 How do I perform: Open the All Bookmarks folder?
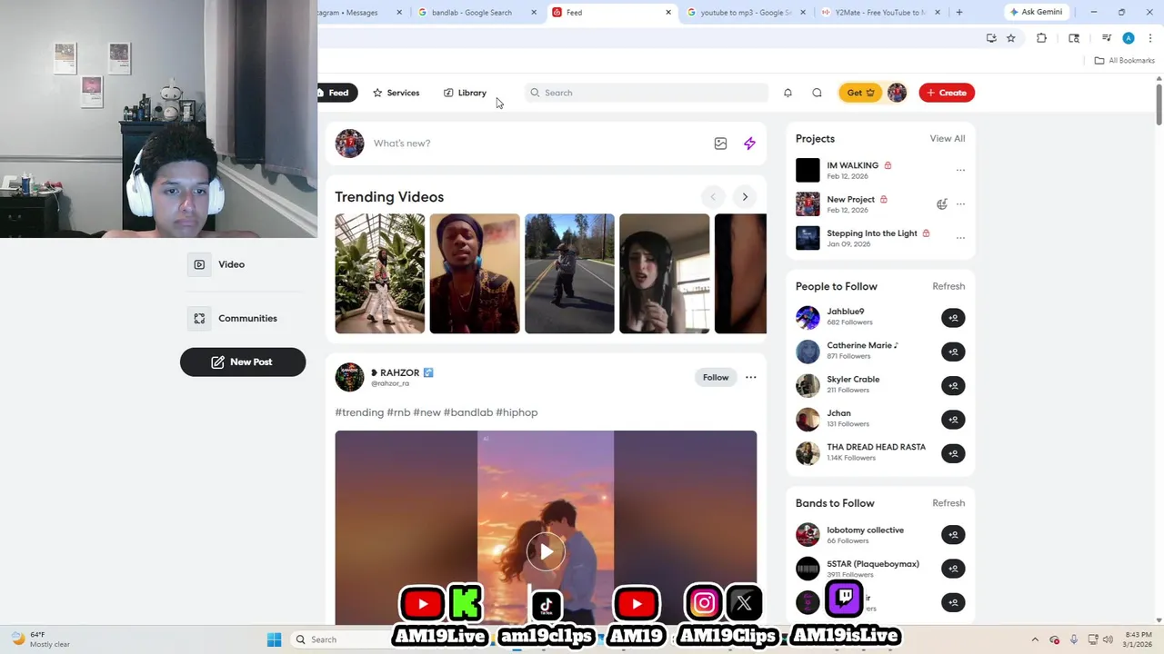(1124, 61)
